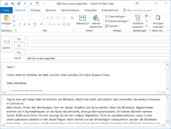The width and height of the screenshot is (171, 129).
Task: Apply text highlight color
Action: click(35, 24)
